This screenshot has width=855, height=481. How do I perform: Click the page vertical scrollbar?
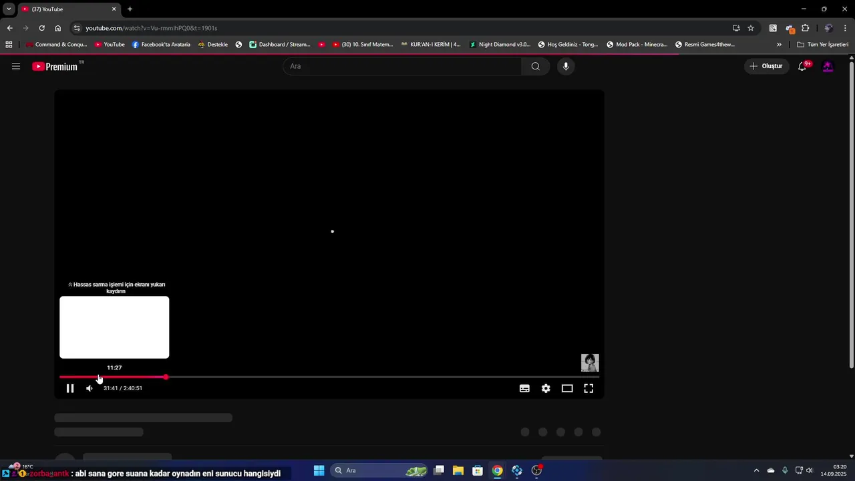click(851, 214)
